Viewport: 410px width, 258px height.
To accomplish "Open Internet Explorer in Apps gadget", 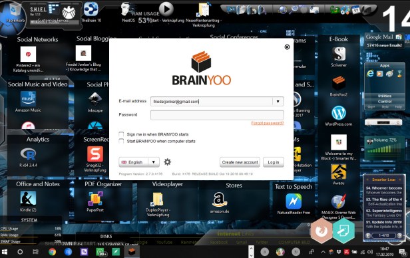I will point(370,74).
